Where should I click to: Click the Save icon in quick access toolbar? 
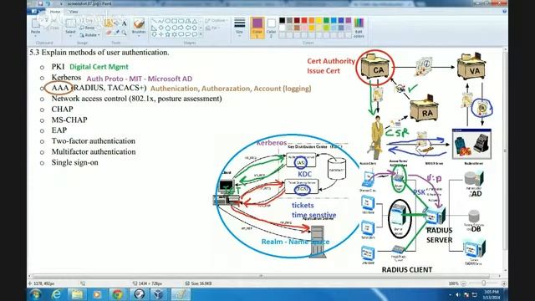(x=40, y=3)
